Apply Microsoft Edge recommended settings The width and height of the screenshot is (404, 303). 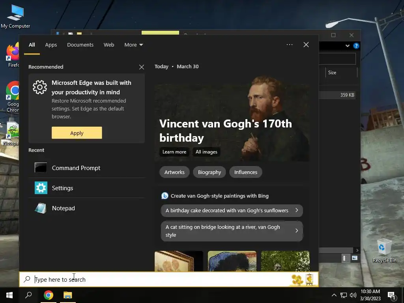click(x=77, y=133)
